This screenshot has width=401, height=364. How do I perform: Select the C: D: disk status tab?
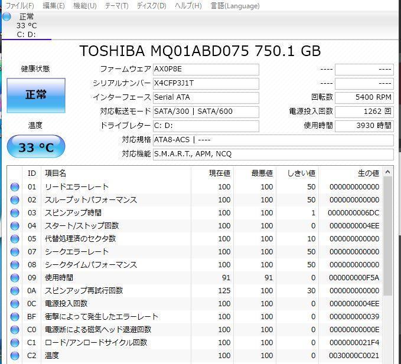27,26
